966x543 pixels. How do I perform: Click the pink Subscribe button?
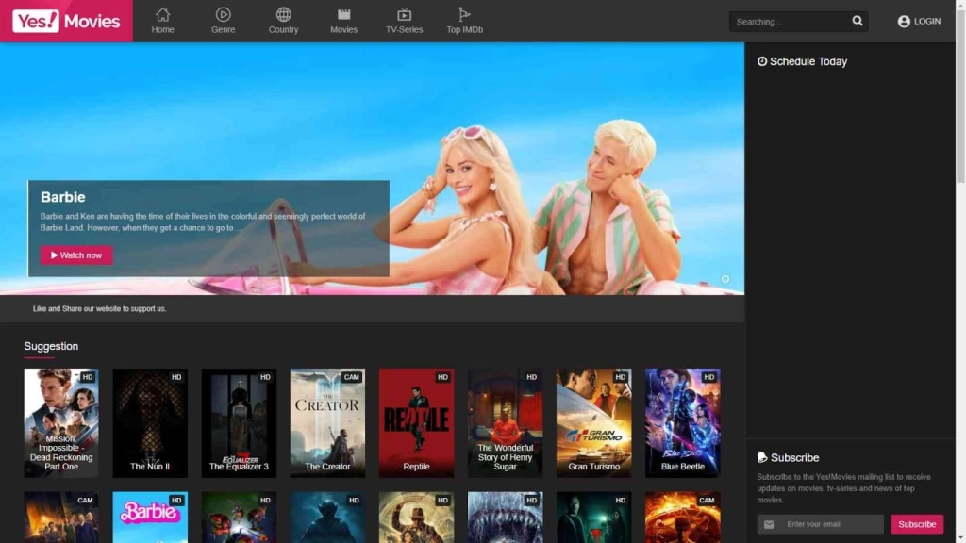coord(917,524)
